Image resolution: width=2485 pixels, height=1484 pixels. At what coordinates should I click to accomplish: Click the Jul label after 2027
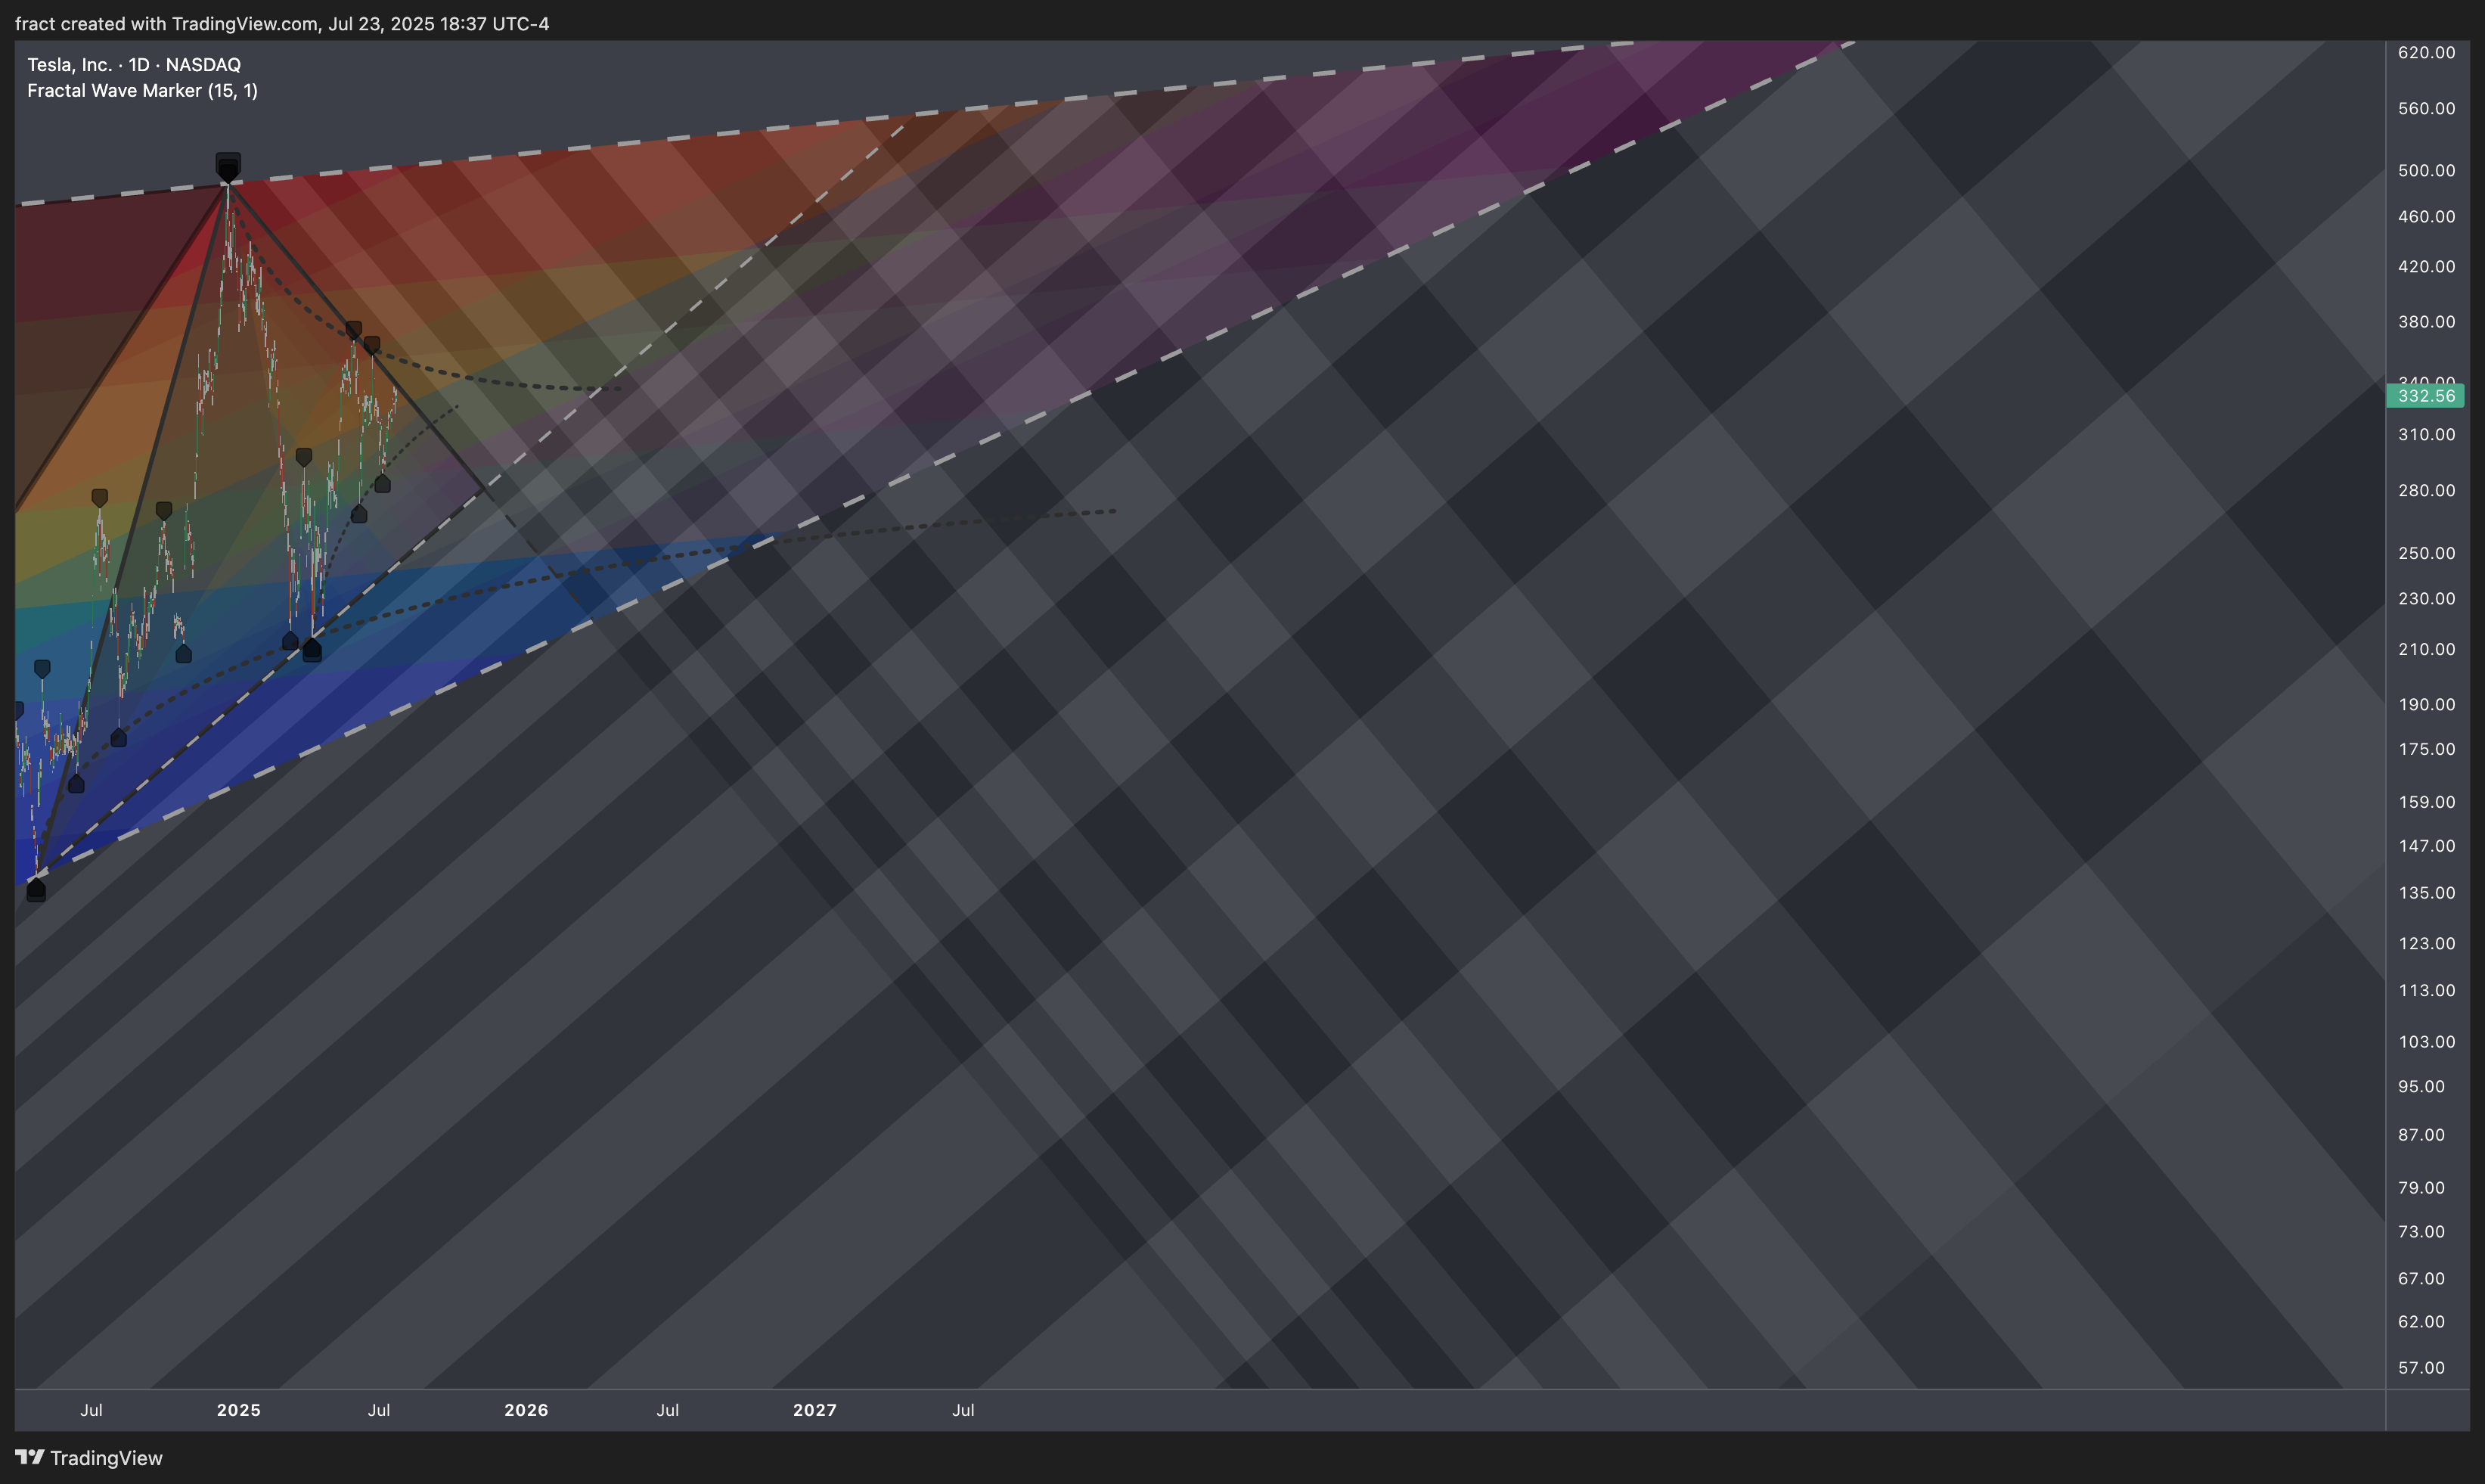tap(963, 1410)
